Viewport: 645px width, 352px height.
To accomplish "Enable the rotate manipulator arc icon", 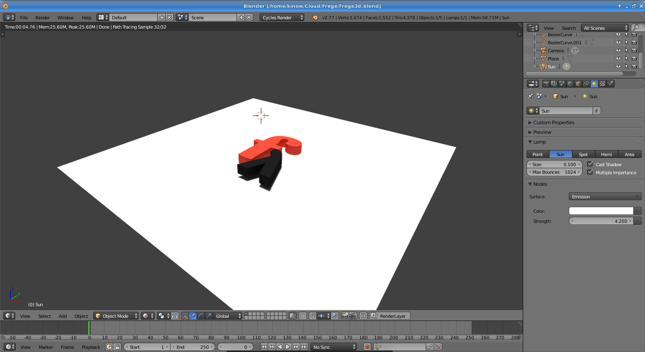I will tap(201, 316).
